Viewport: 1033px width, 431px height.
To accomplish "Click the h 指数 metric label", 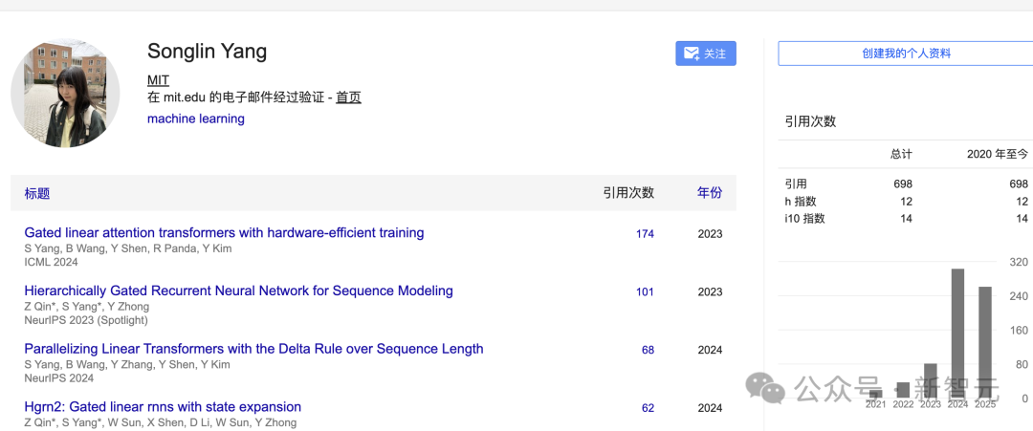I will click(801, 202).
